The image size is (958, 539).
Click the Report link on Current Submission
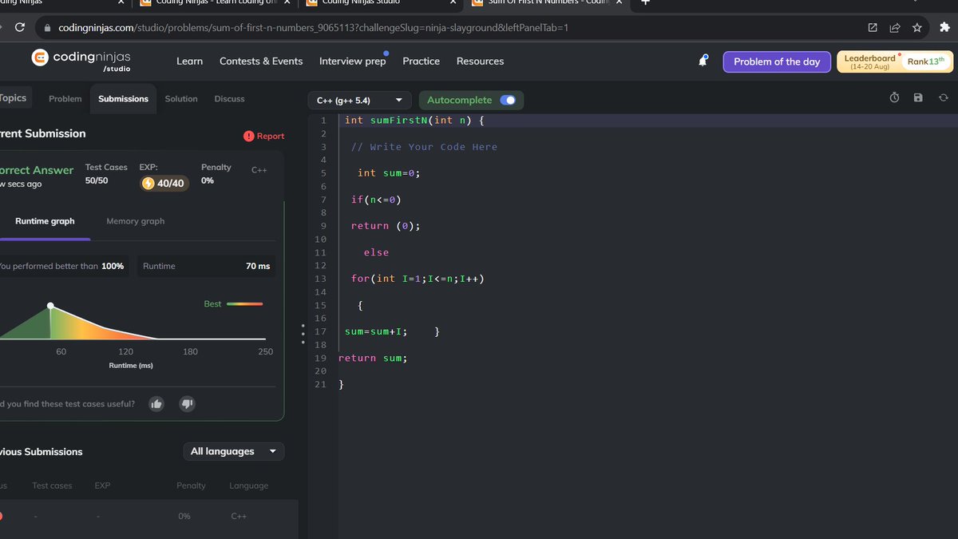point(264,136)
